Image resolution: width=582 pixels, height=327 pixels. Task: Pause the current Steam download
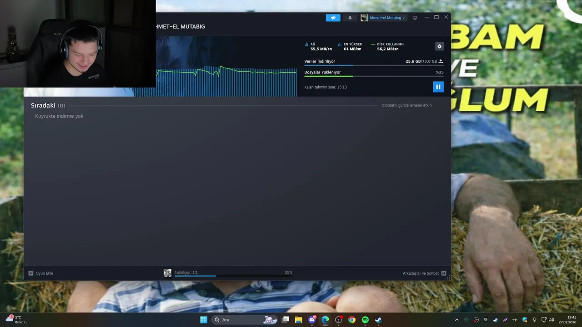point(438,87)
